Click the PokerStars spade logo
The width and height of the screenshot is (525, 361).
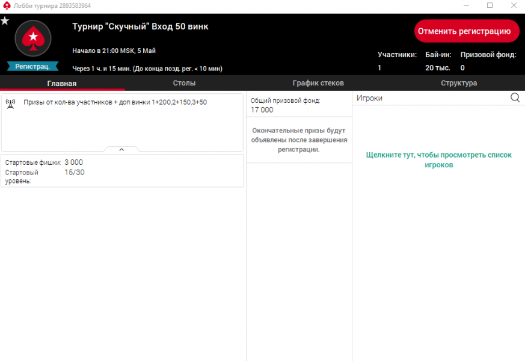coord(32,39)
